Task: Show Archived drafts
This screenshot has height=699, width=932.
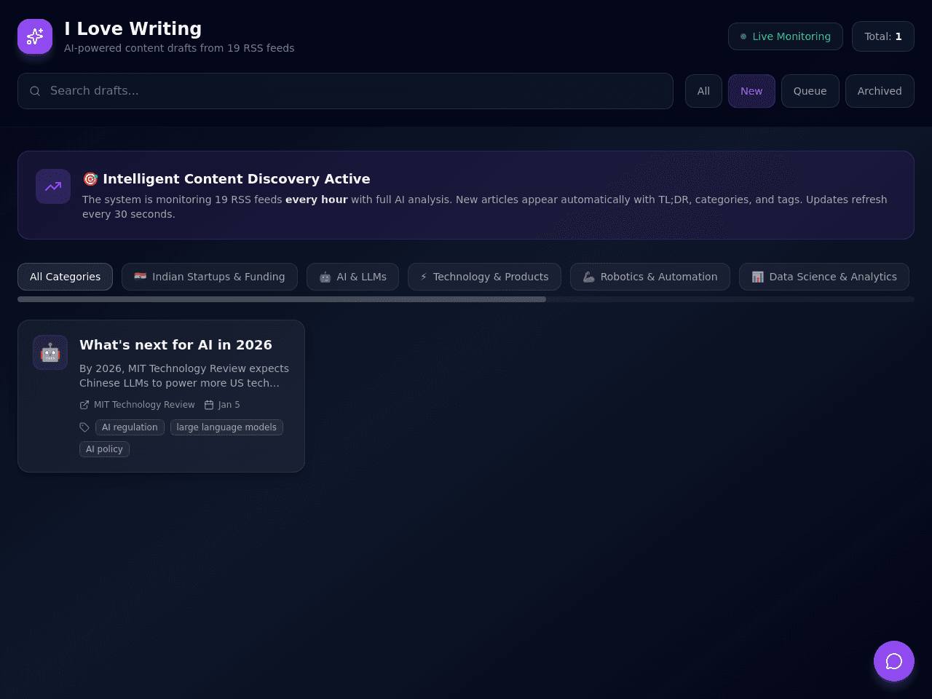Action: coord(880,91)
